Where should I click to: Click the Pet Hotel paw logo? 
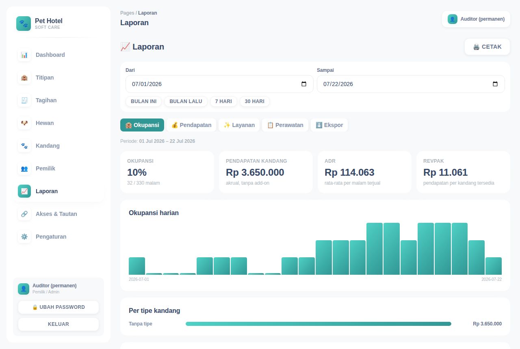point(24,24)
